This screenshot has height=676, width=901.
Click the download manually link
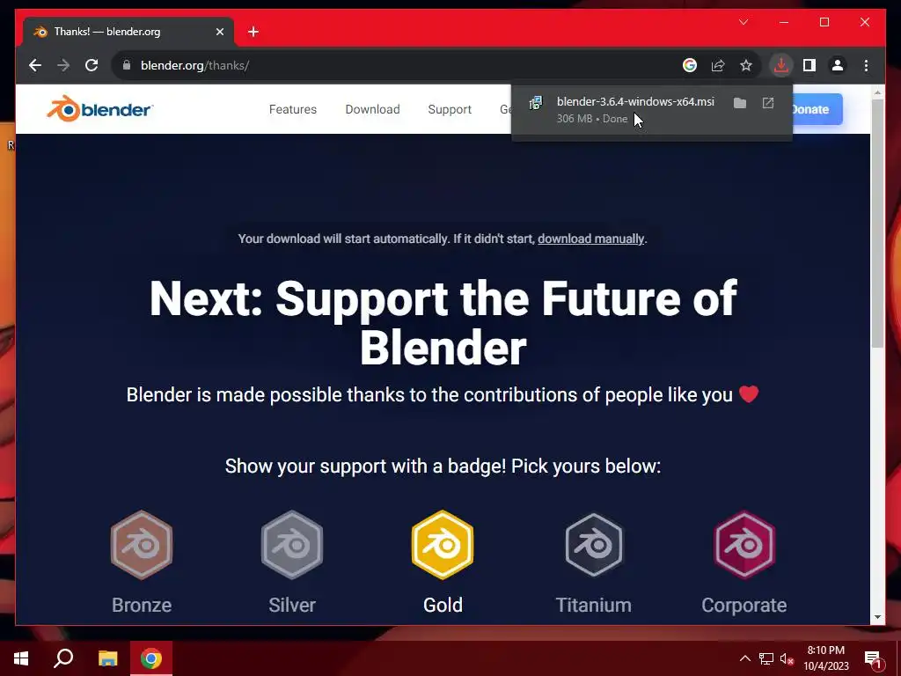590,239
